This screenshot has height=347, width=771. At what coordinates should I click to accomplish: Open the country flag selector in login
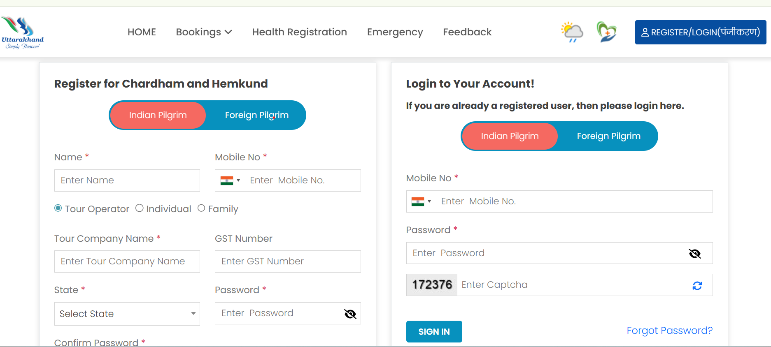421,201
